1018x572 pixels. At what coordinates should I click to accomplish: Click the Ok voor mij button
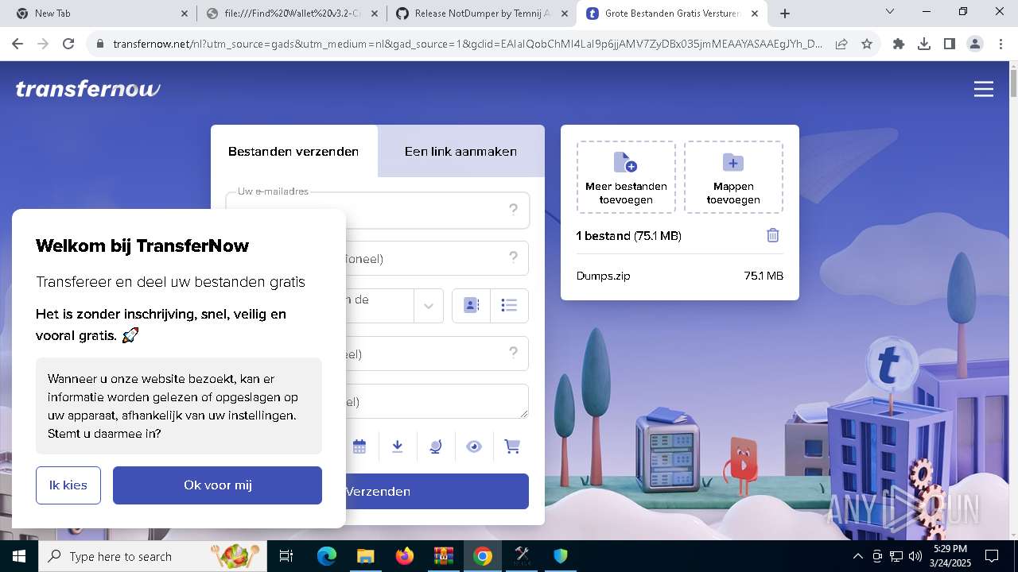[x=217, y=485]
